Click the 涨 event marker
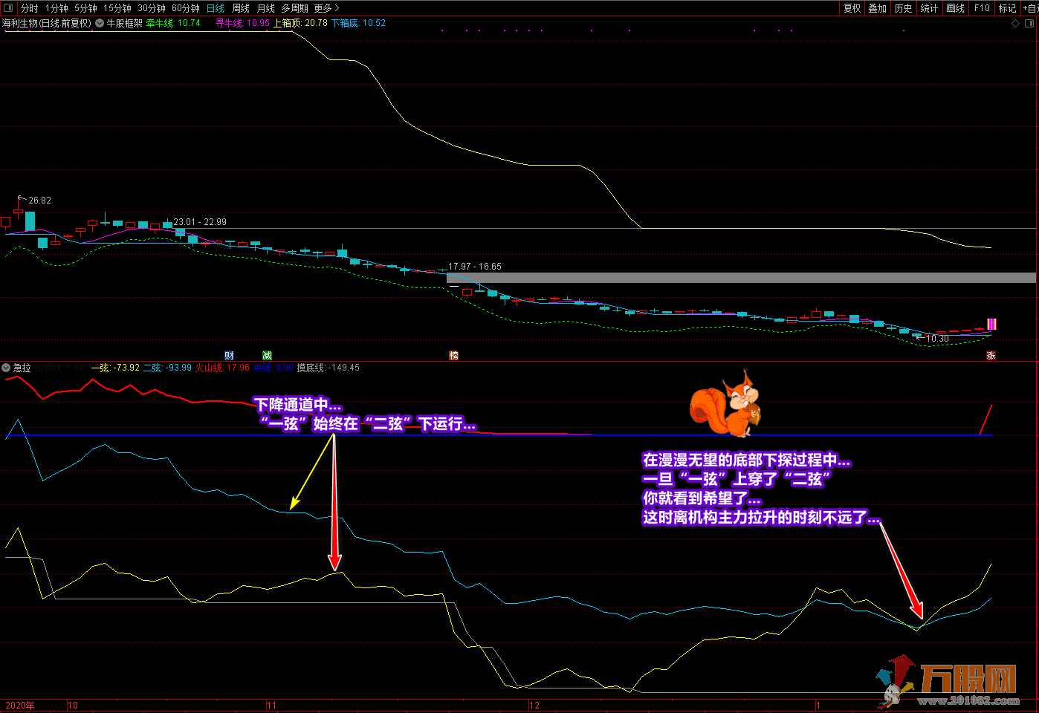This screenshot has height=713, width=1039. coord(991,356)
